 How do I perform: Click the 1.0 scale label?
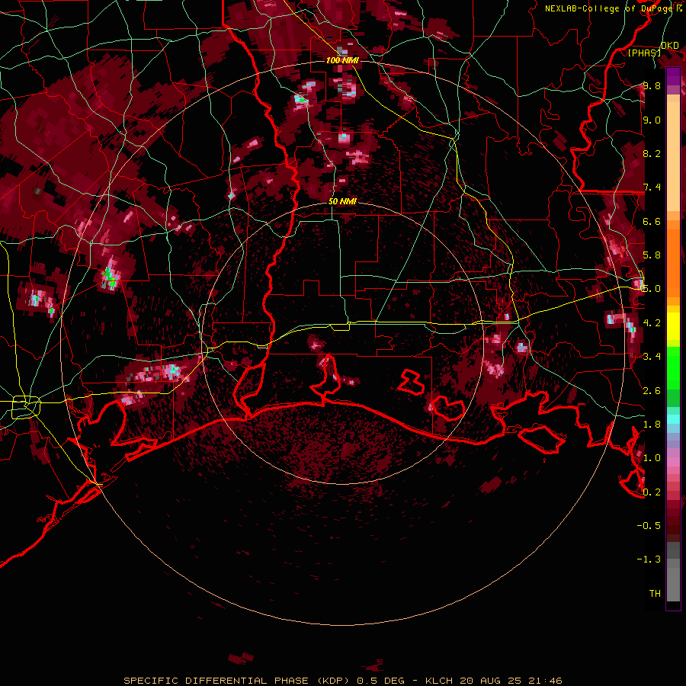pyautogui.click(x=652, y=458)
